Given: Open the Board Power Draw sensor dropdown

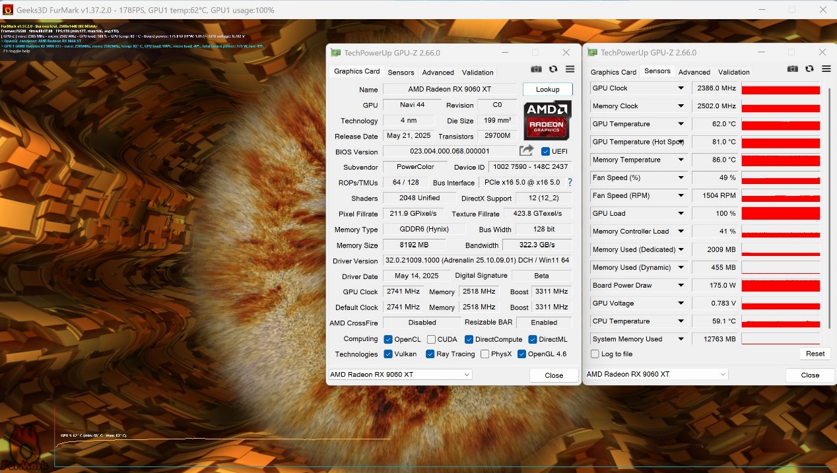Looking at the screenshot, I should tap(681, 286).
